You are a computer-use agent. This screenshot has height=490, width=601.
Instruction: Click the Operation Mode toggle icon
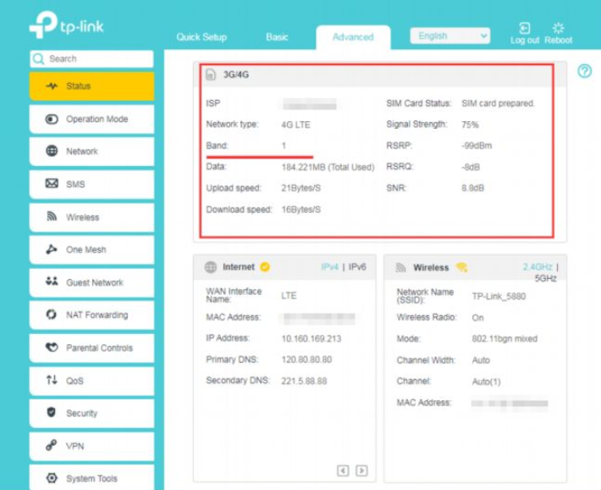click(52, 119)
